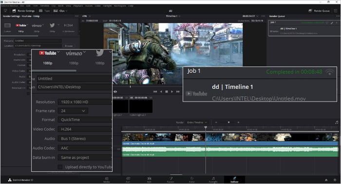Stop viewer playback
Viewport: 341px width, 184px height.
point(167,92)
